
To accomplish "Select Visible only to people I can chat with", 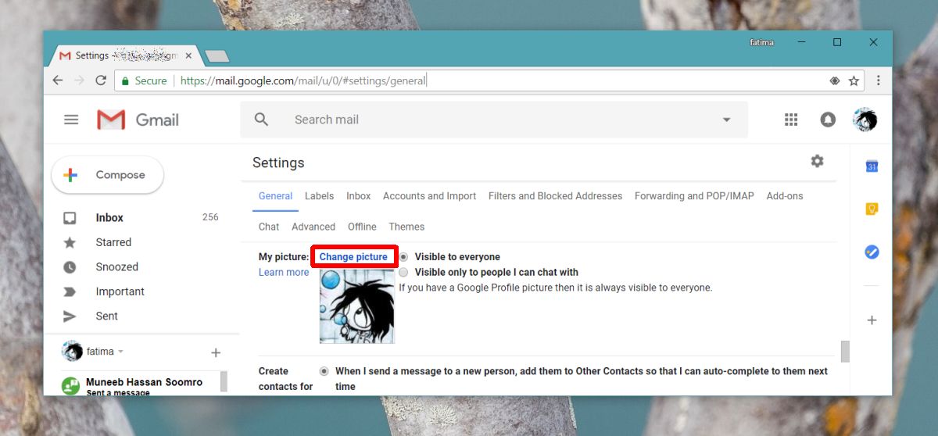I will pyautogui.click(x=403, y=273).
